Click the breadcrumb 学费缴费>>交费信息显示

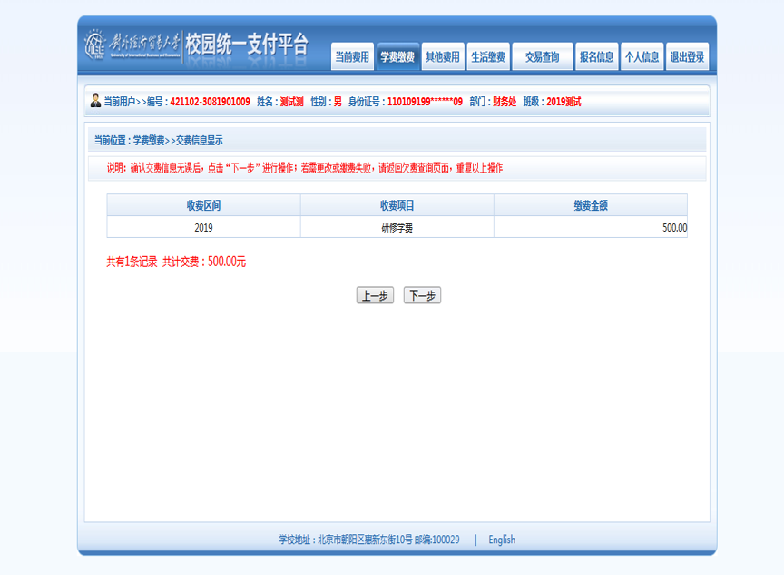178,141
